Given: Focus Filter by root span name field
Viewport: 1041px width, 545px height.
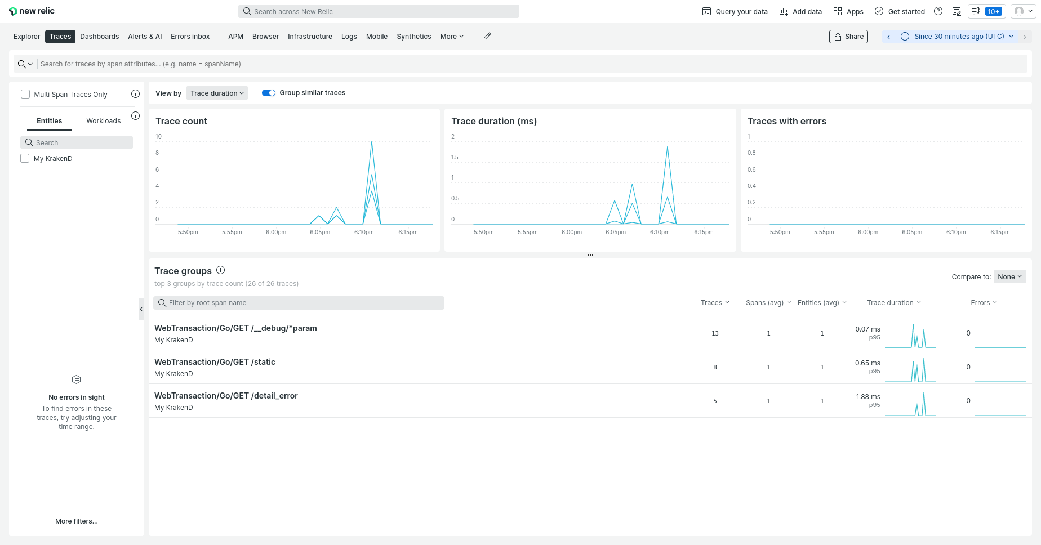Looking at the screenshot, I should (x=299, y=303).
